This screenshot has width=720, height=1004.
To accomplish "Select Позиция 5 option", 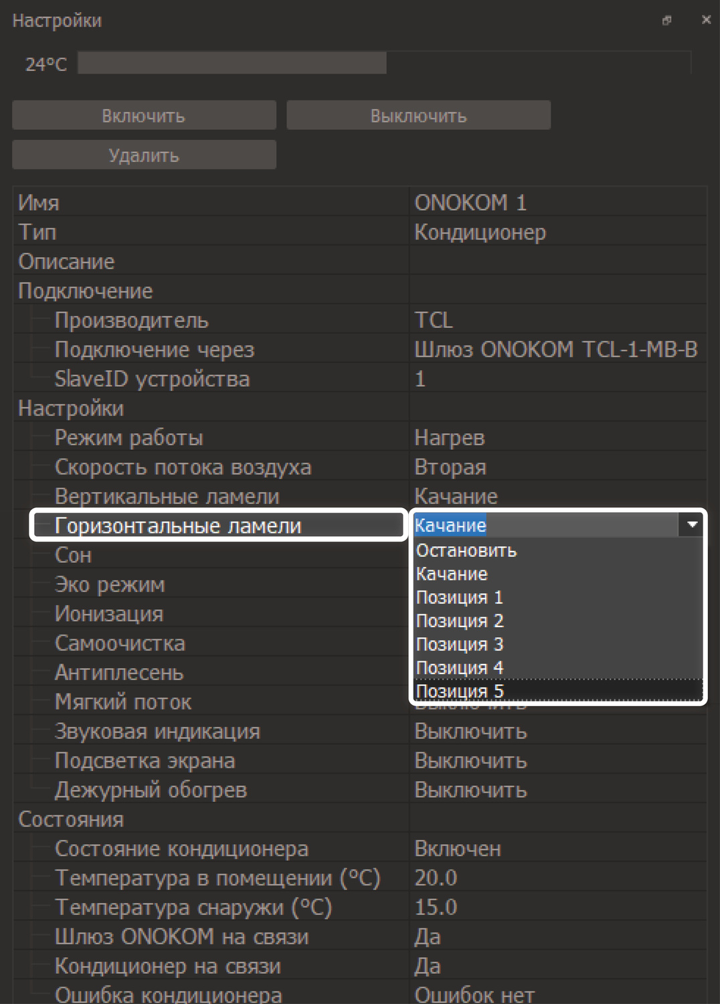I will point(459,691).
